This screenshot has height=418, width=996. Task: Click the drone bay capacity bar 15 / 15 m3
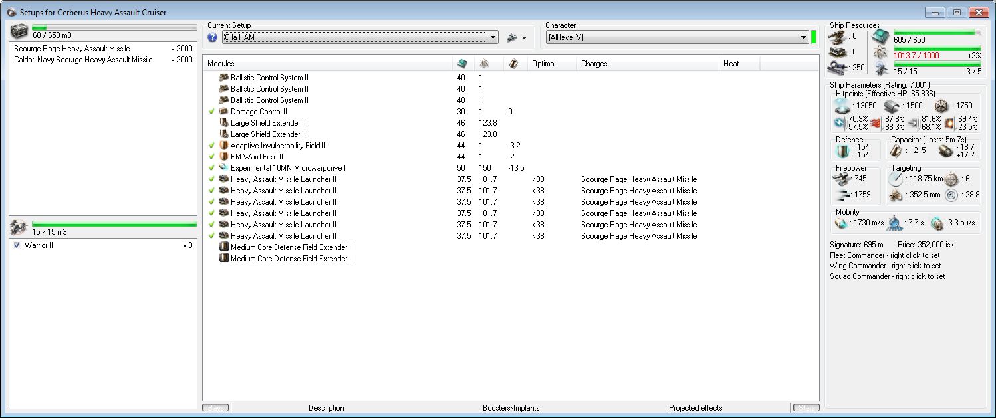pyautogui.click(x=114, y=225)
